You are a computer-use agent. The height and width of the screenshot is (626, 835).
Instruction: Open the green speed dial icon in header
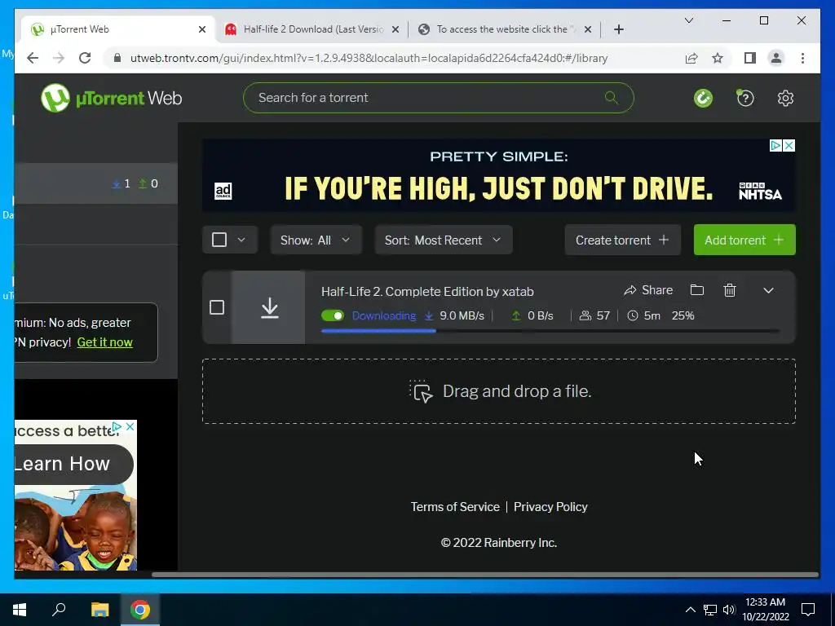[x=703, y=98]
